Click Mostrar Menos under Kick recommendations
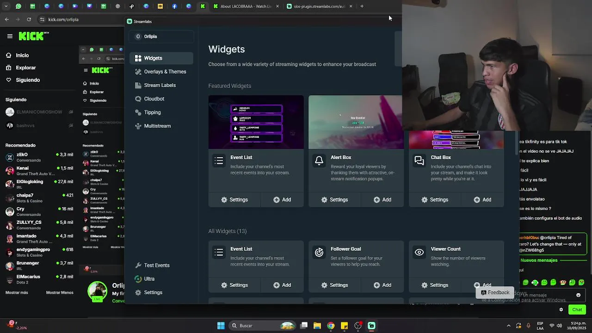 (x=60, y=293)
